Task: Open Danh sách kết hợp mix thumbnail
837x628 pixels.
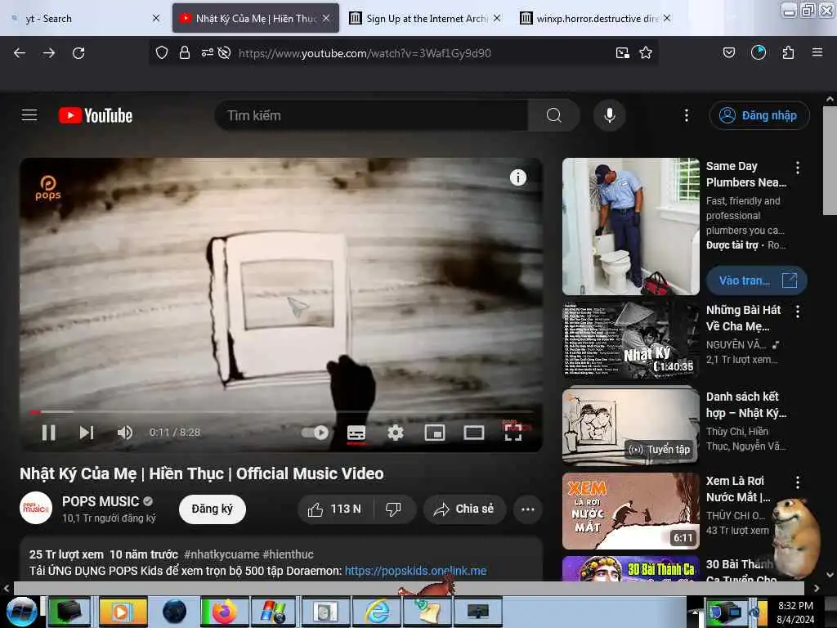Action: click(x=631, y=425)
